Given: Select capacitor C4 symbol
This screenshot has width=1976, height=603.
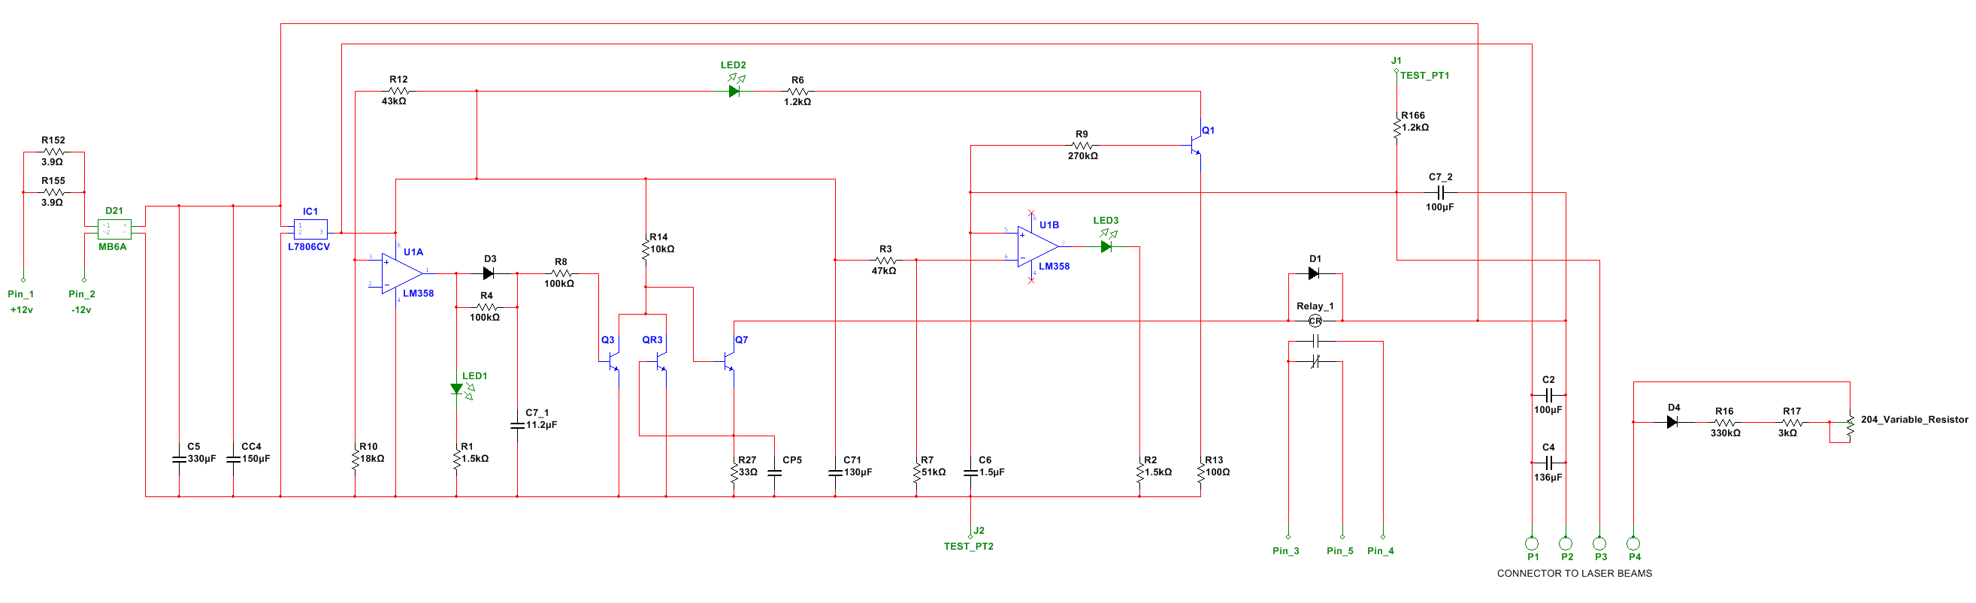Looking at the screenshot, I should click(1549, 463).
